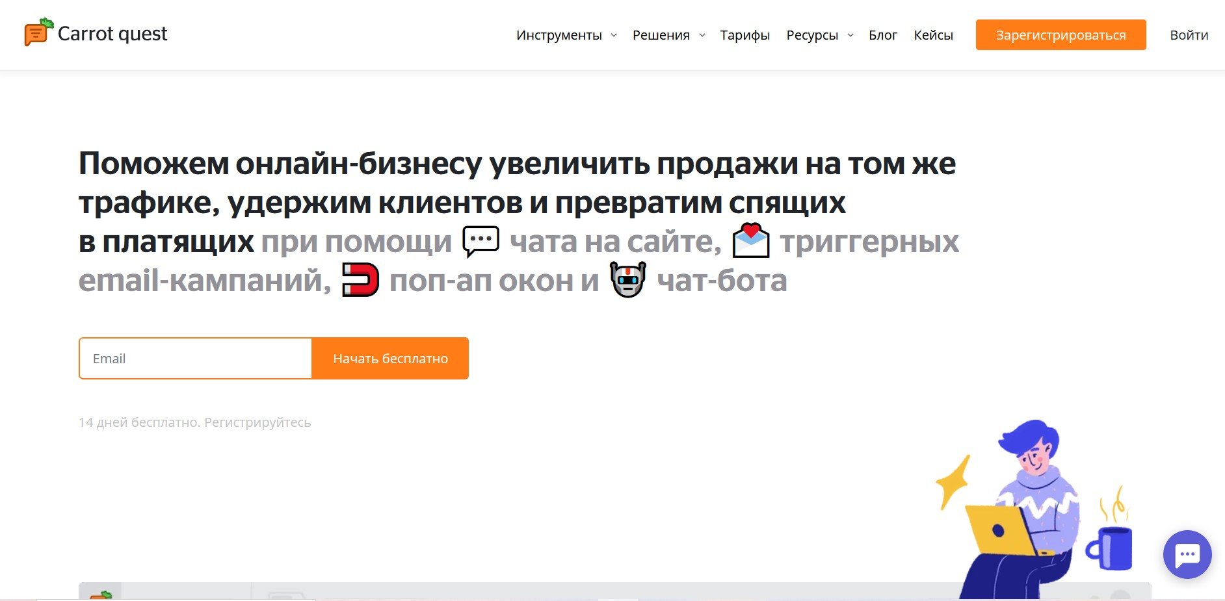Click the robot chat-bot emoji
The image size is (1225, 601).
point(627,280)
